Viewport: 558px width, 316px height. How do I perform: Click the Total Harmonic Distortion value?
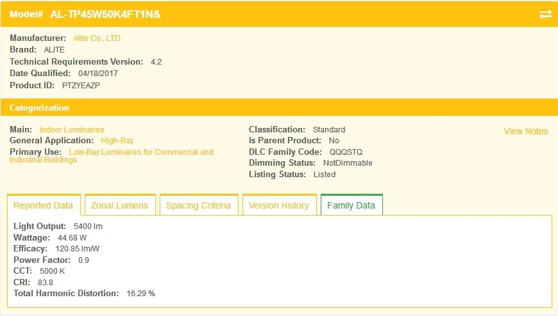pyautogui.click(x=141, y=293)
